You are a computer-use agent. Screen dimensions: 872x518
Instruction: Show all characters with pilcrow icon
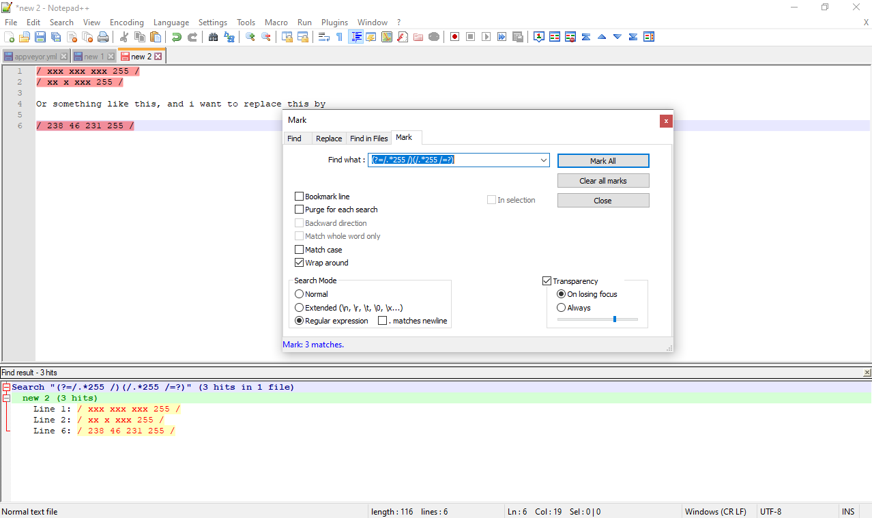pos(340,37)
